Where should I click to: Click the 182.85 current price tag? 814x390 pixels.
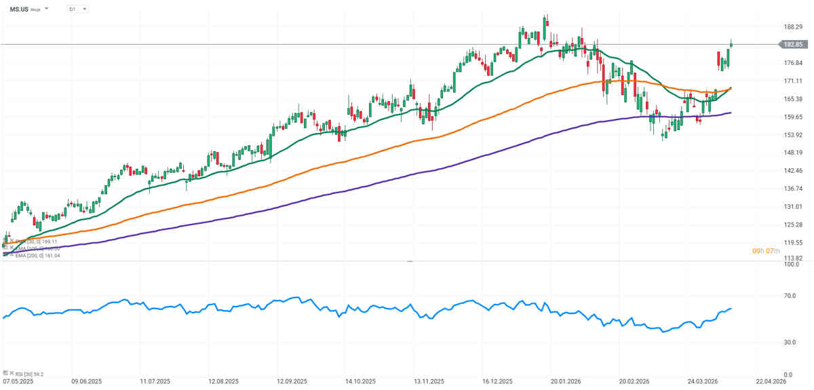[x=792, y=45]
